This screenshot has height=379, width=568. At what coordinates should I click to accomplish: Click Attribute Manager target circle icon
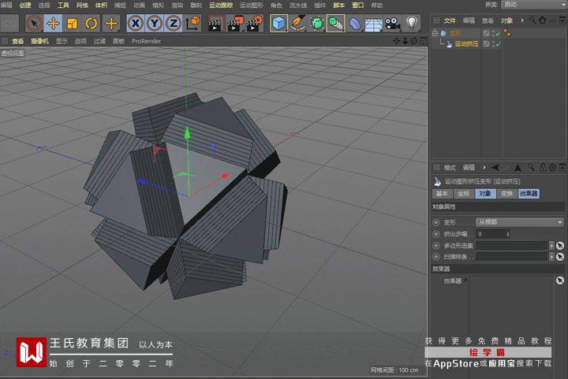552,168
